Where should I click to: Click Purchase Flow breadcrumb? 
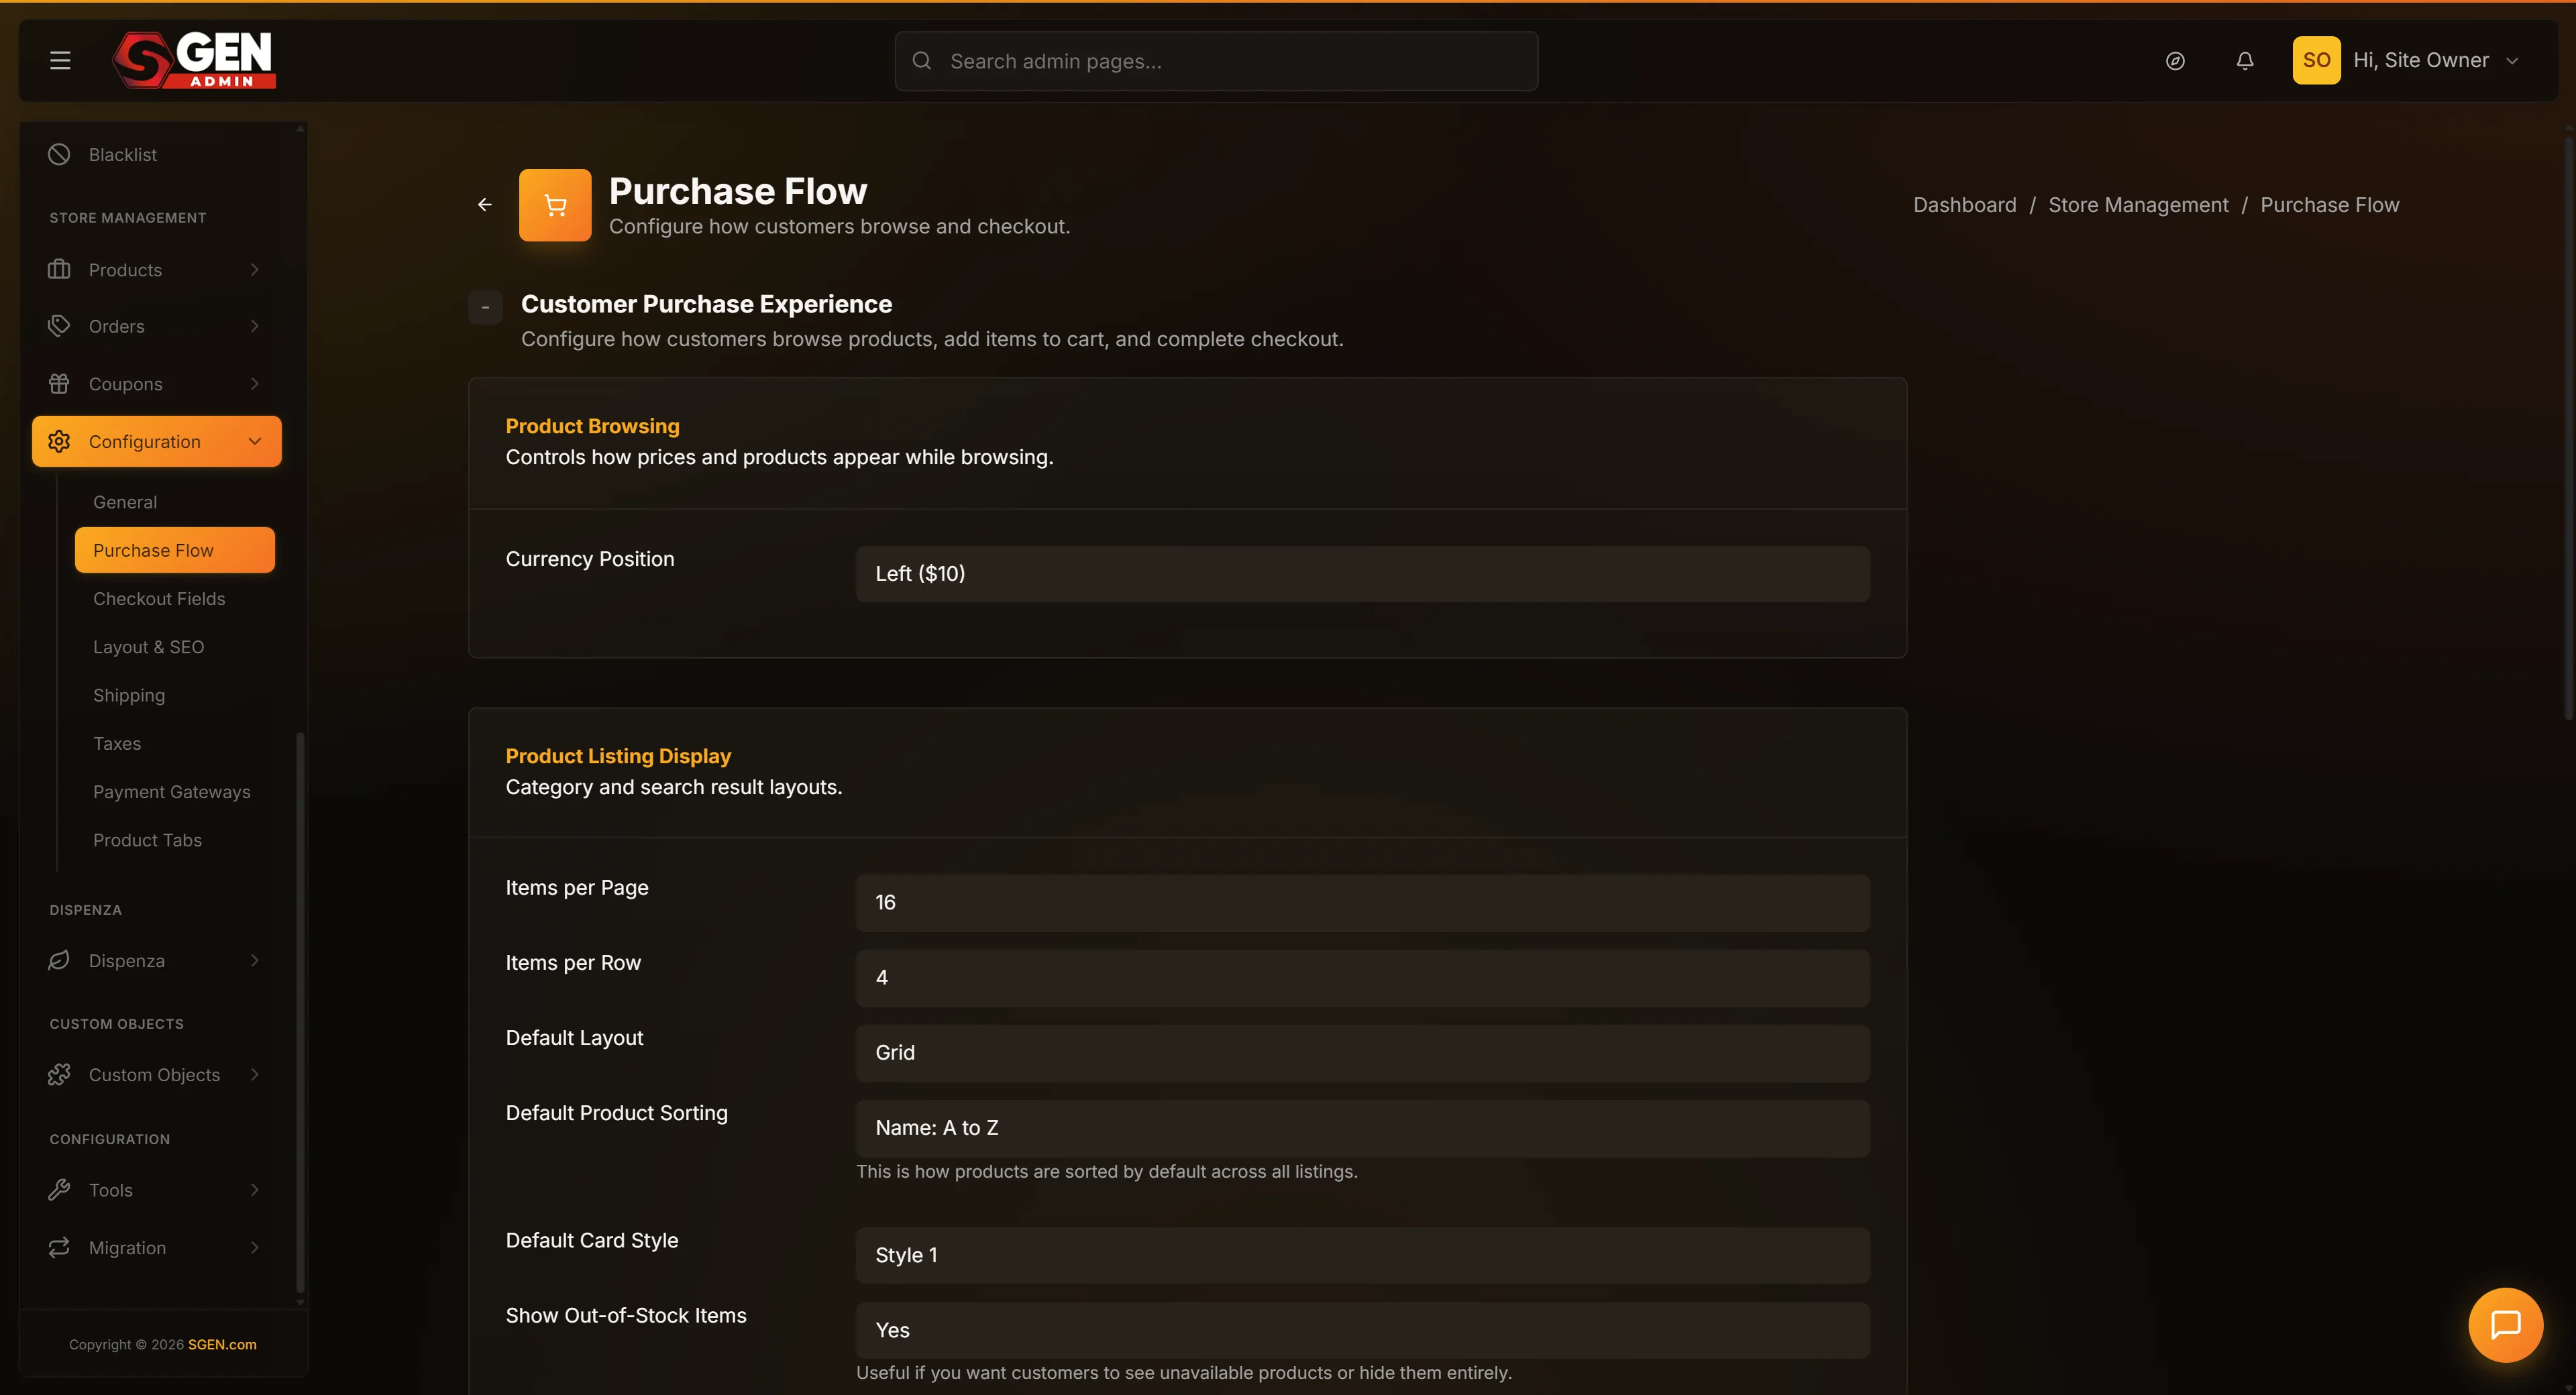(x=2329, y=205)
